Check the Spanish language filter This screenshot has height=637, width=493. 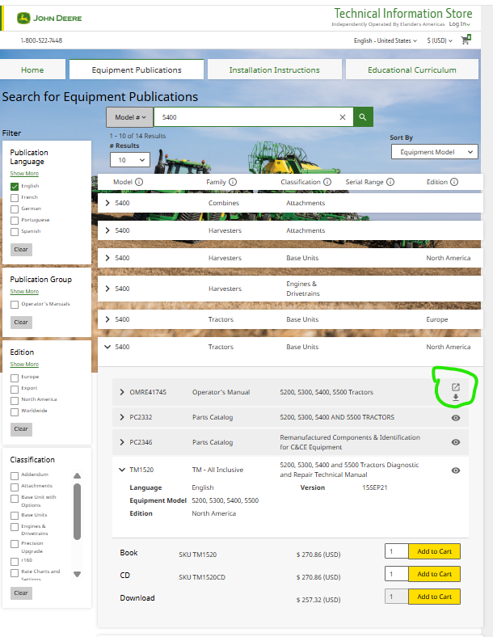click(15, 231)
